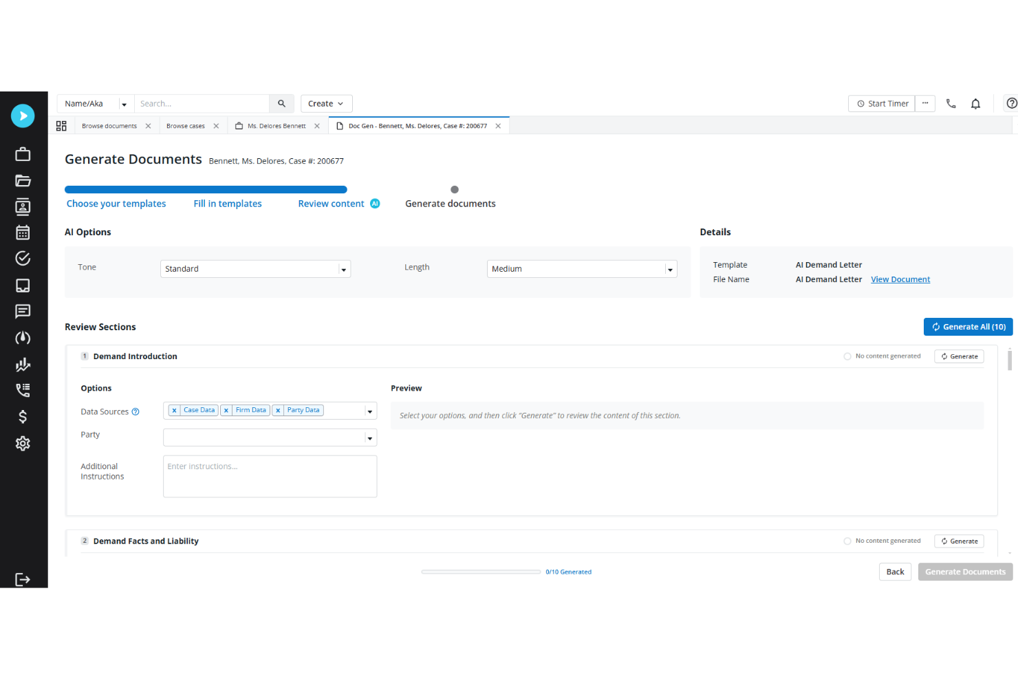Open the contacts sidebar icon
Screen dimensions: 1018x679
(23, 206)
